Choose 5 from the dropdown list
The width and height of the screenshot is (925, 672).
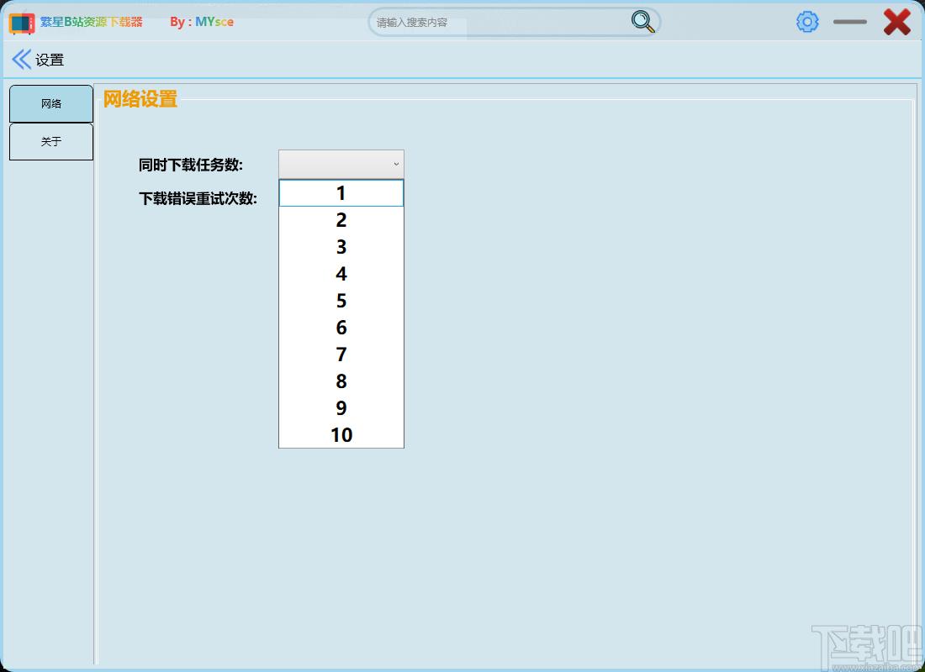tap(341, 301)
